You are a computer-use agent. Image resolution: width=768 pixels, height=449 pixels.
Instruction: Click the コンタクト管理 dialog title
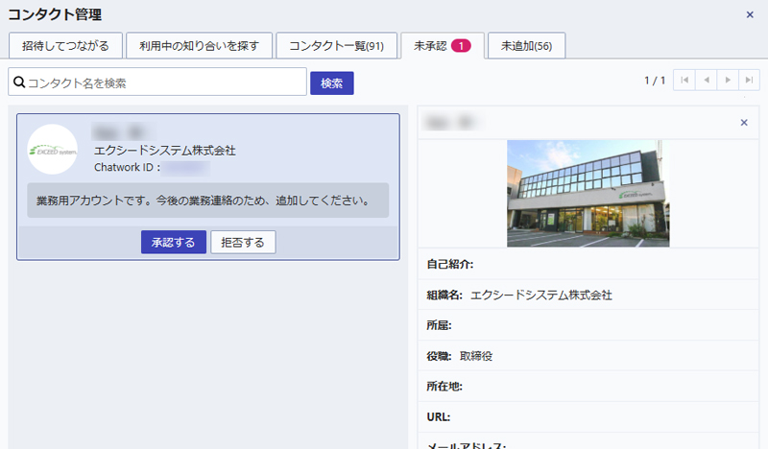coord(55,14)
